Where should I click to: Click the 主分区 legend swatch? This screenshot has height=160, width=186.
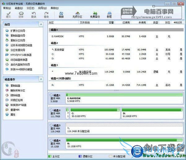point(50,156)
